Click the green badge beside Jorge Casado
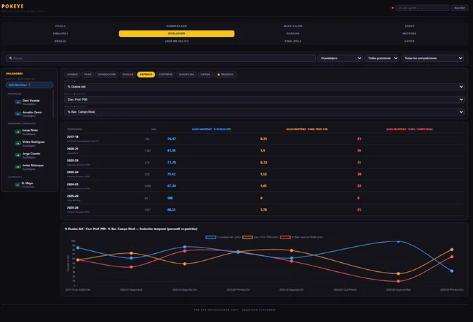This screenshot has width=473, height=322. 18,155
